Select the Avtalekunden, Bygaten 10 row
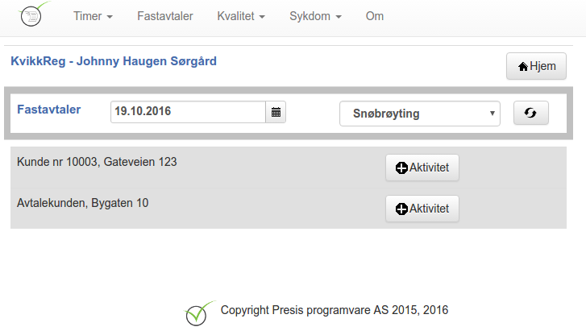 point(288,208)
